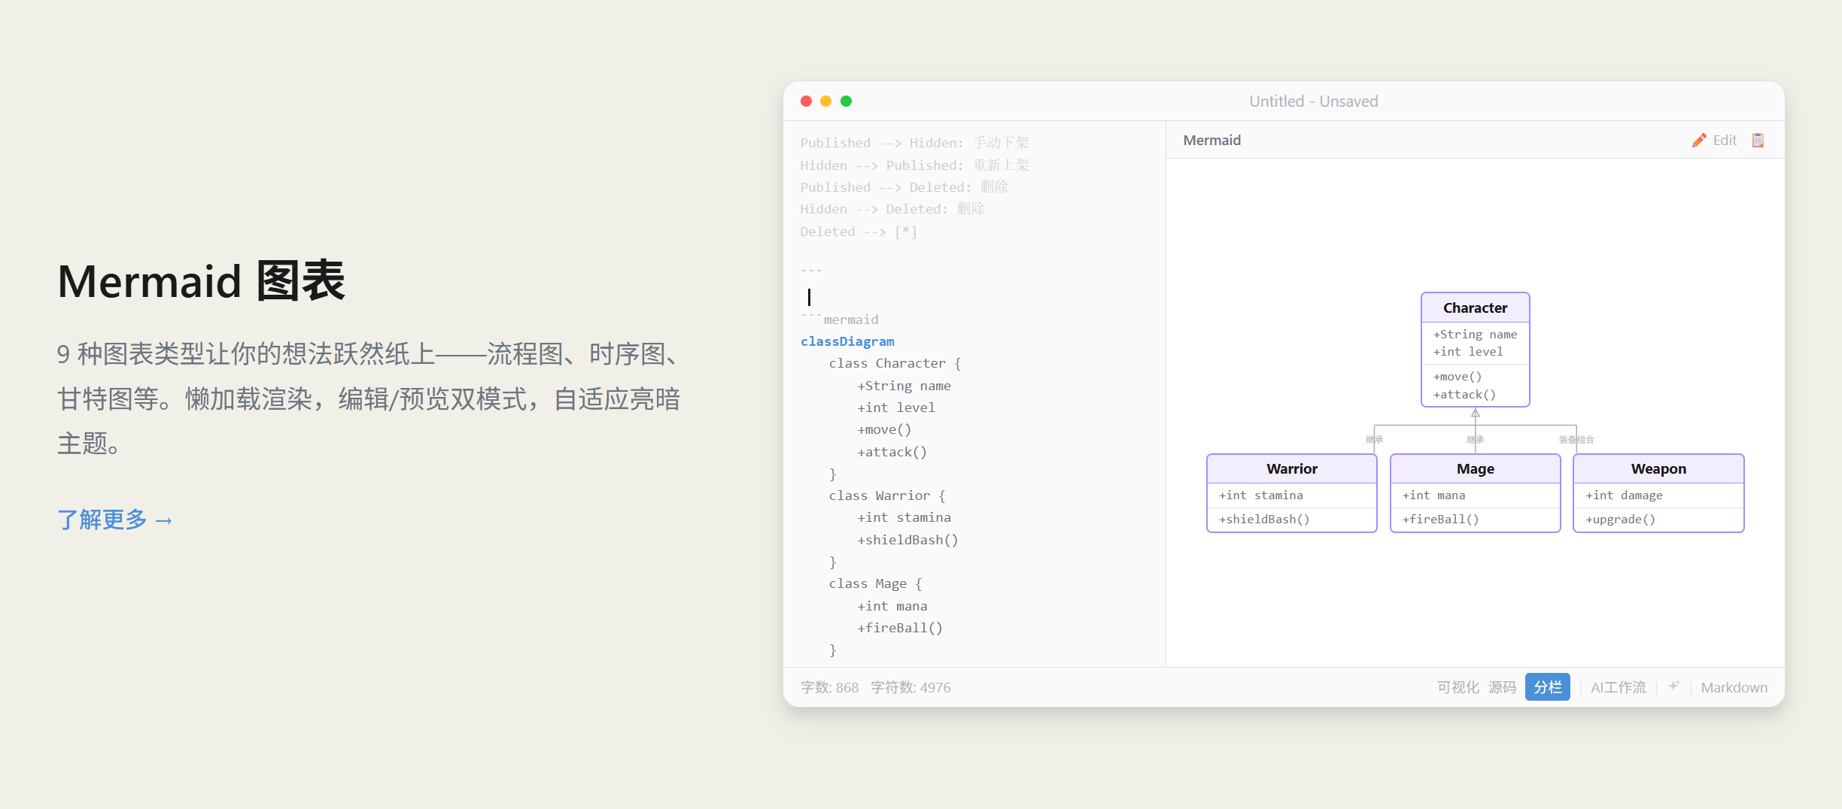Switch to 可视化 view mode
Screen dimensions: 1842x809
point(1457,687)
